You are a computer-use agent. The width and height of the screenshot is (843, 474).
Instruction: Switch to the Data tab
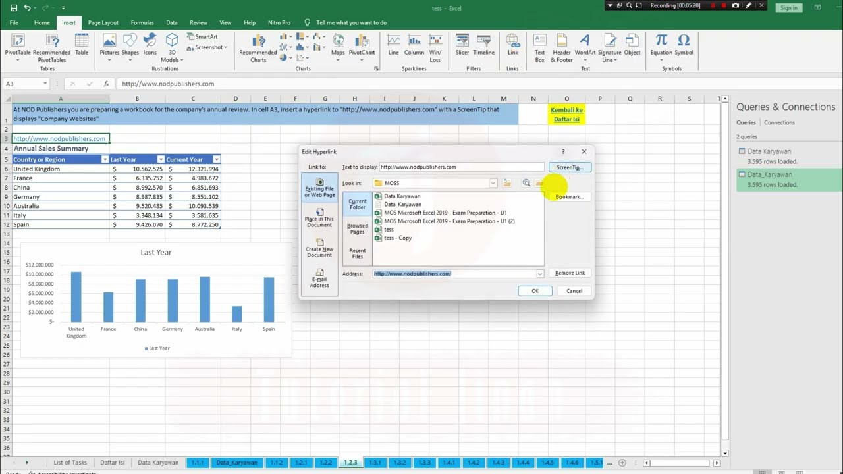coord(172,22)
